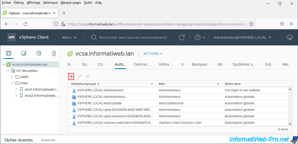
Task: Click the add permission plus icon
Action: point(71,77)
